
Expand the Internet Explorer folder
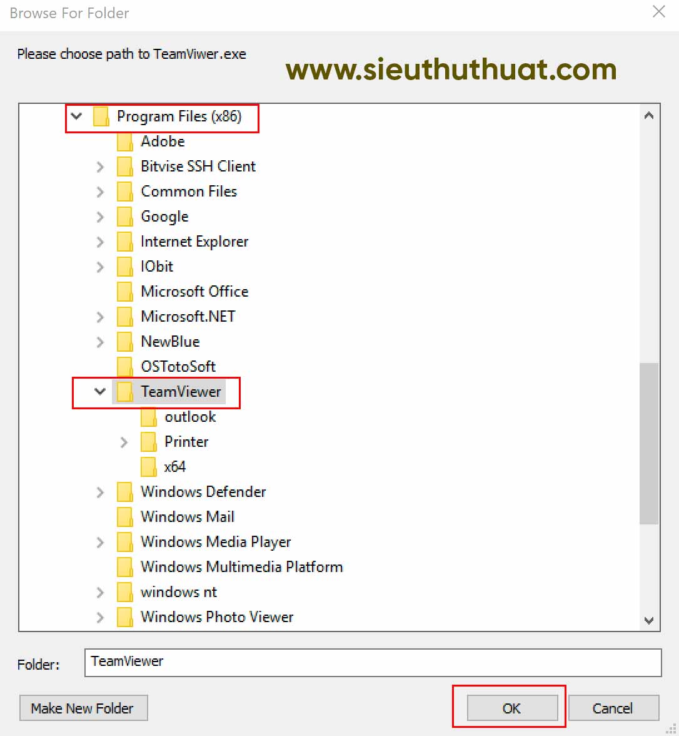click(100, 242)
